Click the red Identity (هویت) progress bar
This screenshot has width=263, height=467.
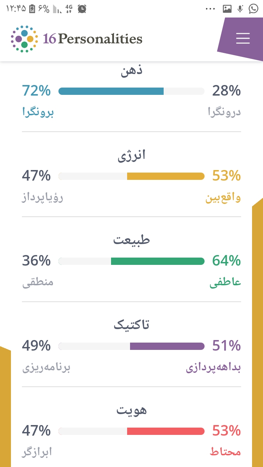pos(165,431)
